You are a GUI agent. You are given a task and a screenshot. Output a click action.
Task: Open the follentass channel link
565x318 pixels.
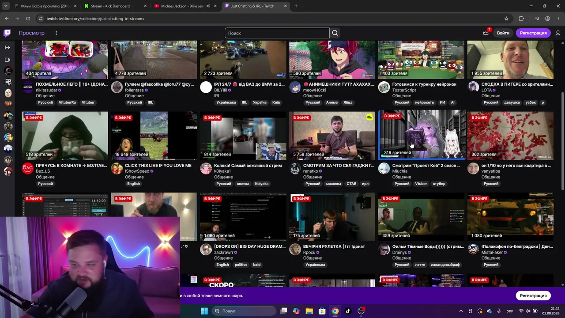pyautogui.click(x=135, y=90)
